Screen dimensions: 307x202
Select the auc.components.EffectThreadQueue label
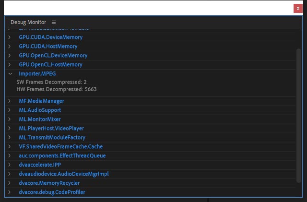tap(62, 155)
